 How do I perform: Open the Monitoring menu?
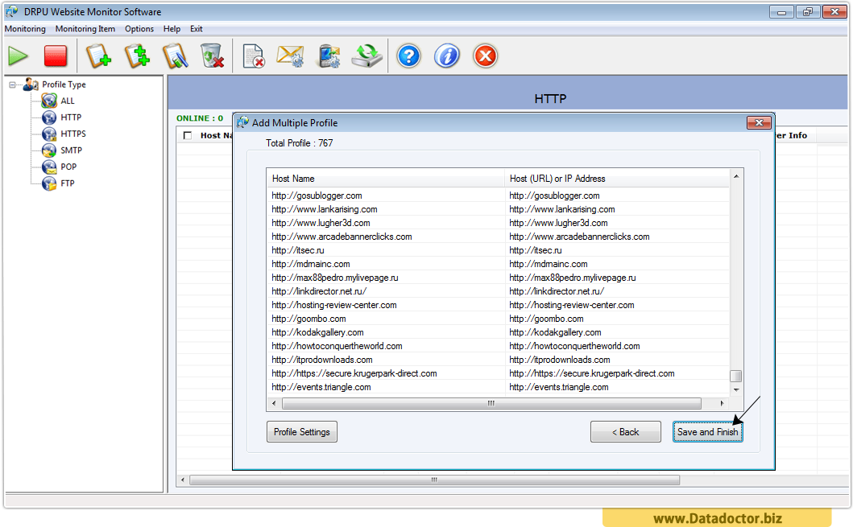25,29
